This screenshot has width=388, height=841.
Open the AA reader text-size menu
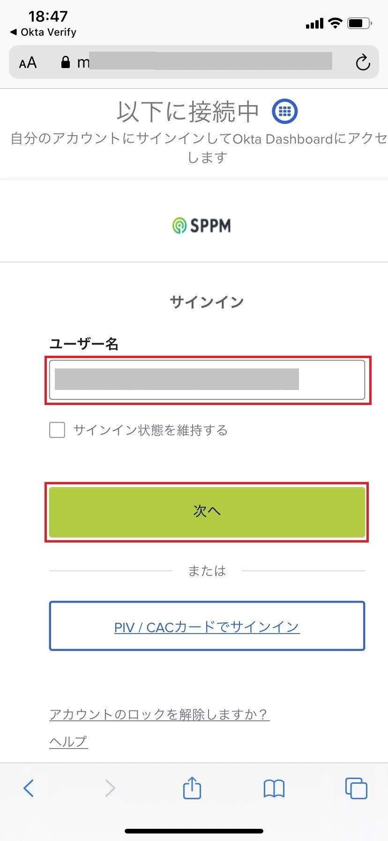coord(28,62)
